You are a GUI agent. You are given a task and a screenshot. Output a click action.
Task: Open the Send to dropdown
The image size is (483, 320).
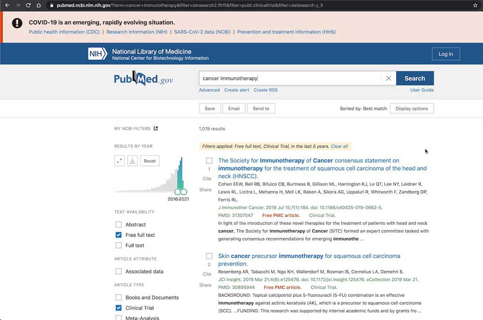tap(261, 109)
